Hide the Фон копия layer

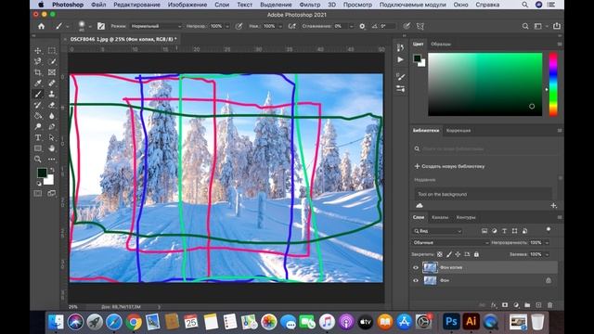pos(416,268)
